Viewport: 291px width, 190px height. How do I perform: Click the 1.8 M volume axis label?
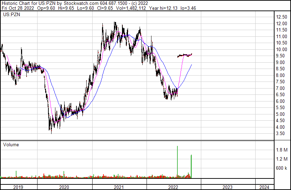coord(282,150)
